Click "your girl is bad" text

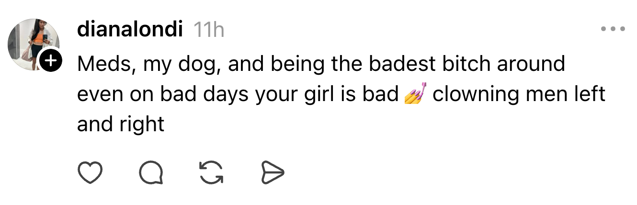click(327, 94)
